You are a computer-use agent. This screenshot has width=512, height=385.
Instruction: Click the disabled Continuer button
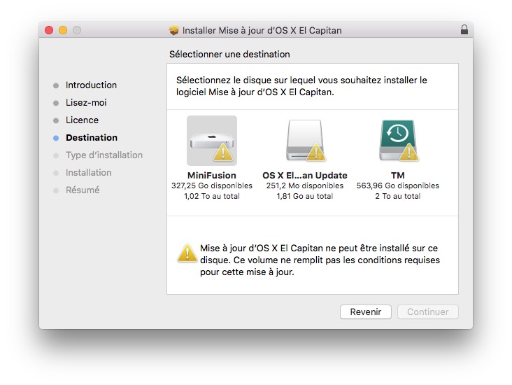(428, 311)
